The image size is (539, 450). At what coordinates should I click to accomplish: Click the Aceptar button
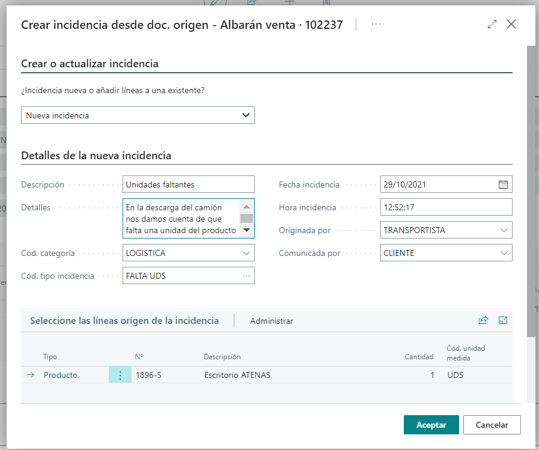(x=431, y=425)
